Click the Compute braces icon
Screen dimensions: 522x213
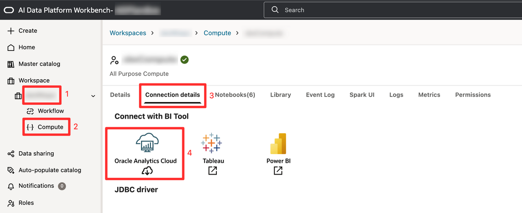30,127
